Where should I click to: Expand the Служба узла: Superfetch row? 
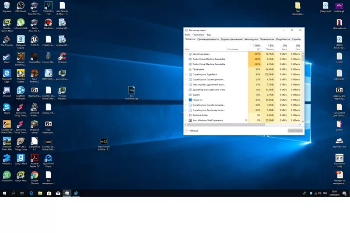(186, 74)
